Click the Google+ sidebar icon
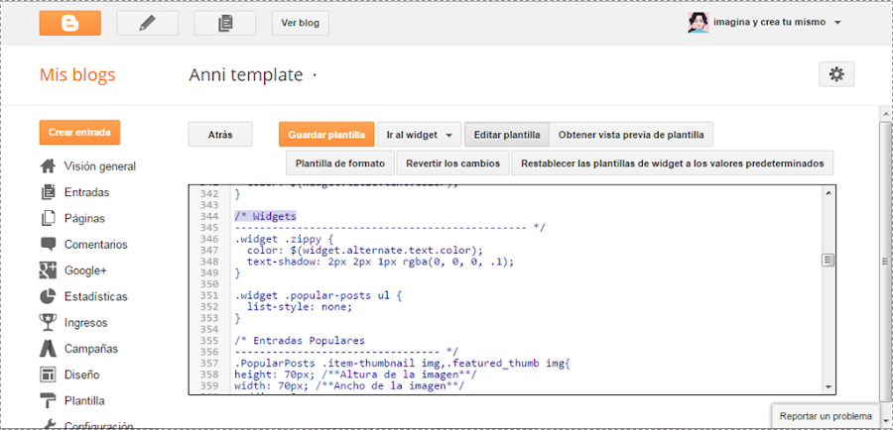Image resolution: width=893 pixels, height=430 pixels. pos(48,269)
